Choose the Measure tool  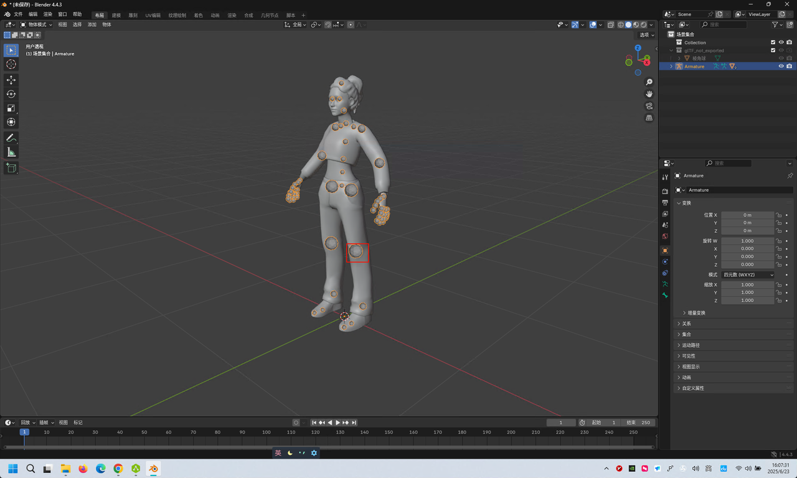coord(11,152)
